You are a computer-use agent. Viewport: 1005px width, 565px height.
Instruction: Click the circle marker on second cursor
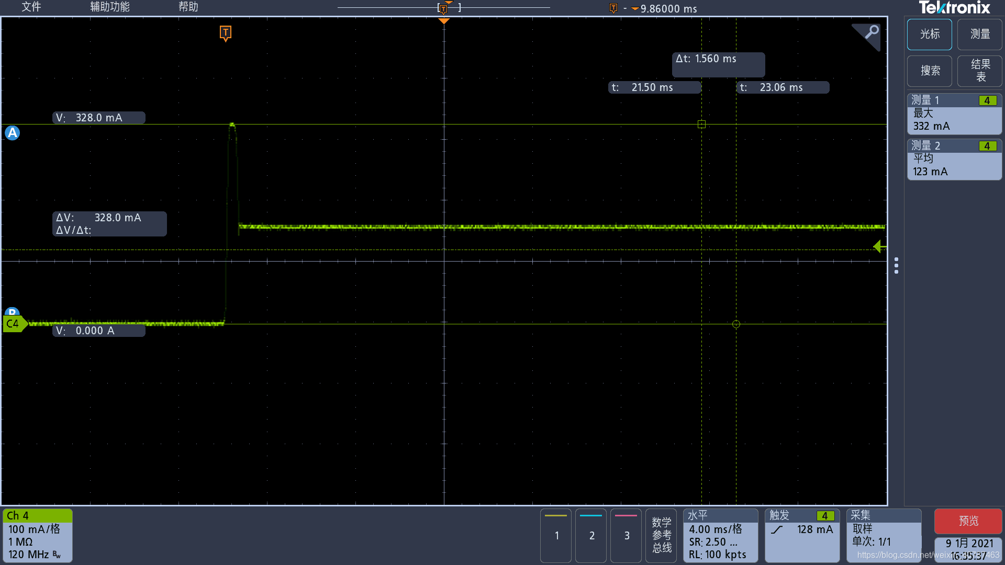click(736, 324)
